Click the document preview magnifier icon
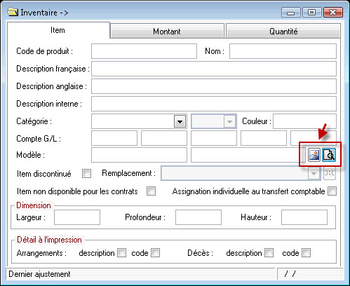Screen dimensions: 350x286 point(329,155)
